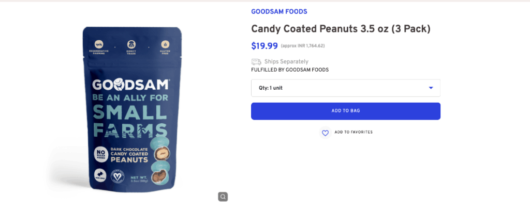Click the Regenerative Farming badge on the bag
Image resolution: width=530 pixels, height=212 pixels.
point(98,46)
